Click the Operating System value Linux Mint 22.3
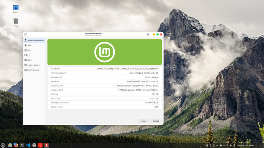This screenshot has width=264, height=148. [144, 73]
